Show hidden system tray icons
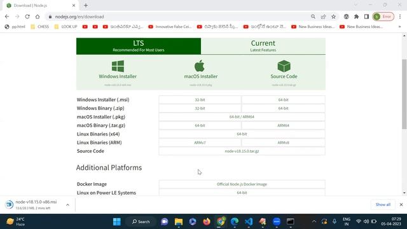The height and width of the screenshot is (229, 407). tap(314, 221)
